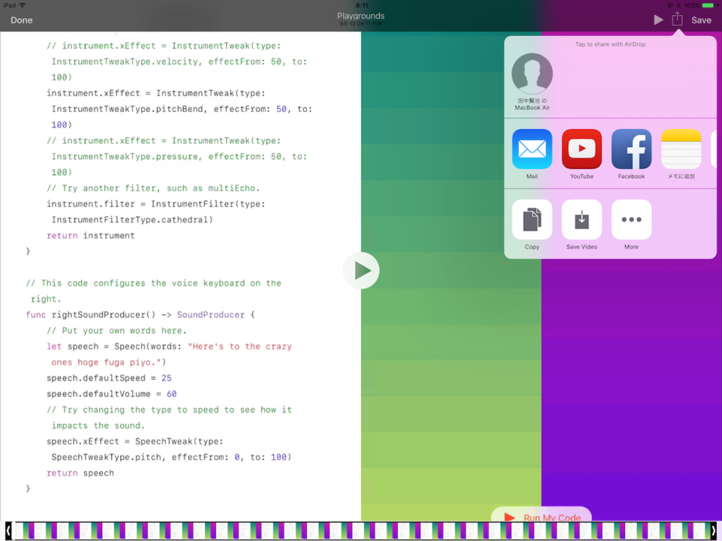Image resolution: width=722 pixels, height=541 pixels.
Task: Advance frames with the right chevron on filmstrip
Action: point(714,530)
